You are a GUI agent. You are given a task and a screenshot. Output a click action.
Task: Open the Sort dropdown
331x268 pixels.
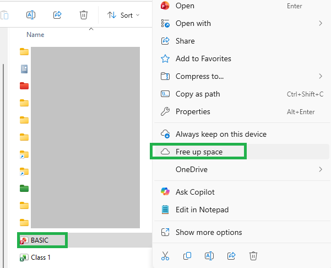[x=123, y=15]
